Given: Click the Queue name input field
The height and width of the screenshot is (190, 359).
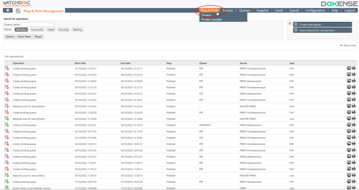Looking at the screenshot, I should coord(38,24).
